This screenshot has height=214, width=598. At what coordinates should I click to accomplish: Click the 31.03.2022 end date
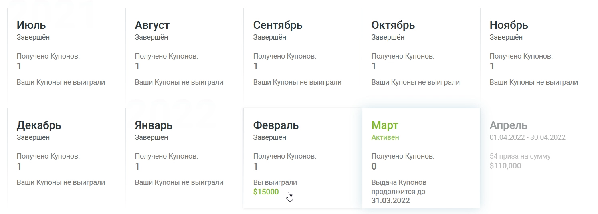tap(390, 200)
